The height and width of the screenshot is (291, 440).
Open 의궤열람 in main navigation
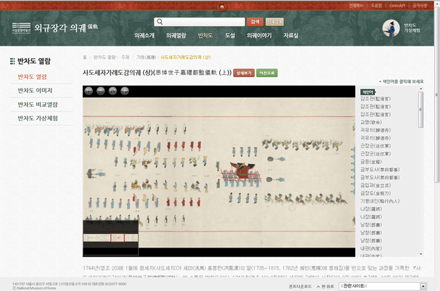click(x=176, y=36)
